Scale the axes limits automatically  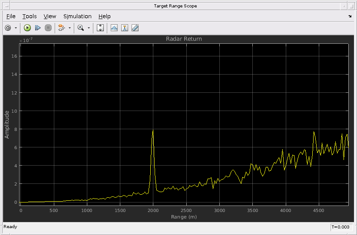tap(100, 28)
